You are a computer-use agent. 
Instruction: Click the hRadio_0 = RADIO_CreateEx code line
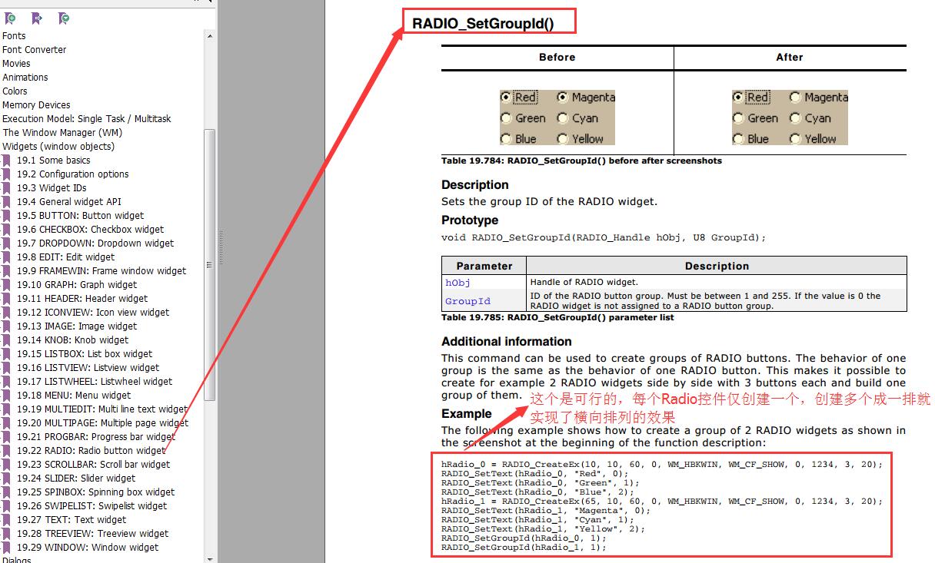(x=662, y=465)
